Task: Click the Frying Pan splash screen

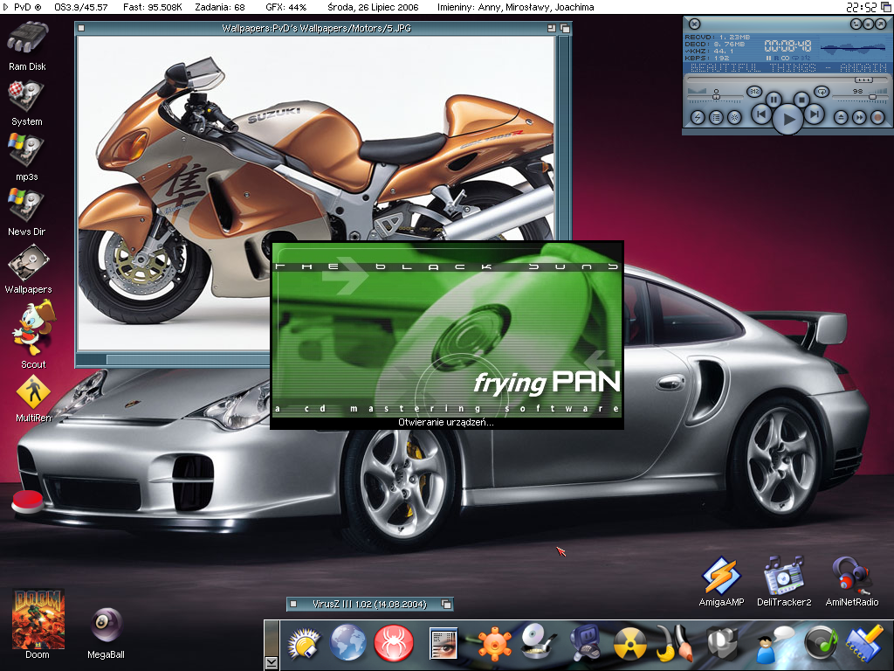Action: pyautogui.click(x=446, y=335)
